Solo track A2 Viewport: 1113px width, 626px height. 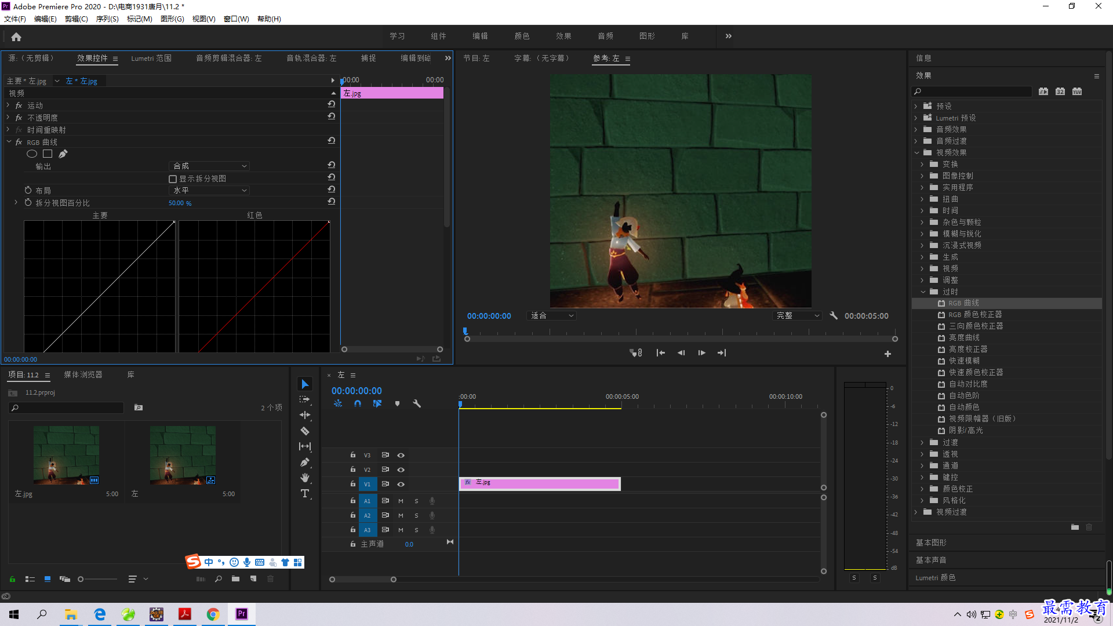click(416, 515)
